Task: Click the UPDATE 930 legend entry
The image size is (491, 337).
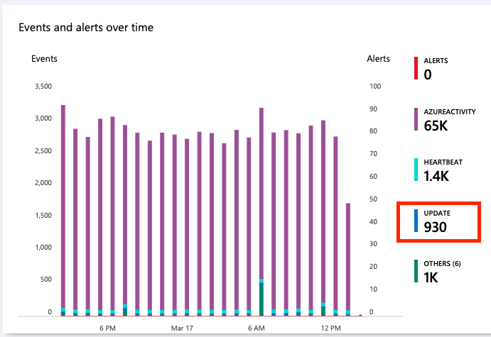Action: (433, 221)
